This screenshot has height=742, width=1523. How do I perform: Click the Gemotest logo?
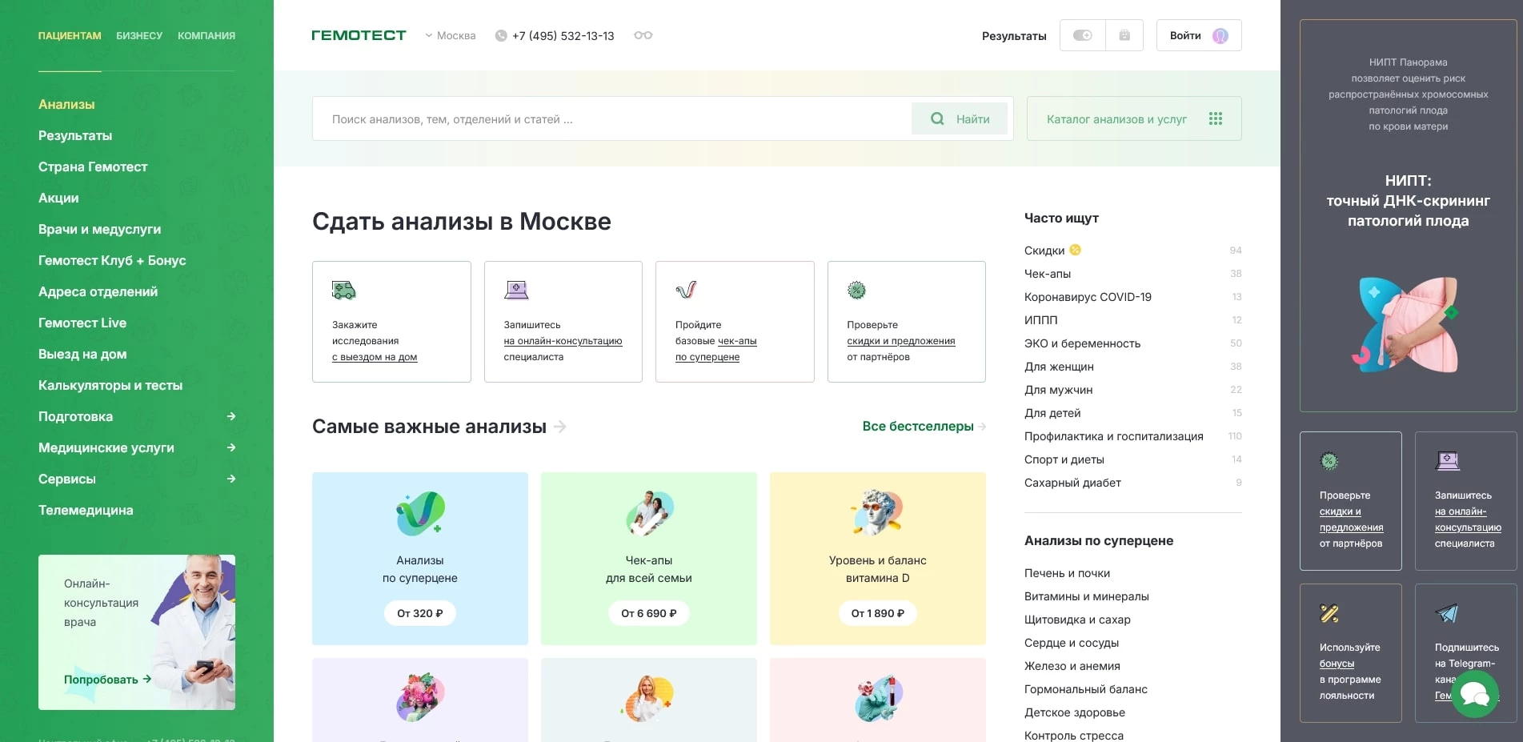tap(359, 35)
